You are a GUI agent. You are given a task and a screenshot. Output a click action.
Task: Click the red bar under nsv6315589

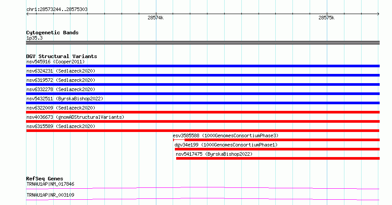point(203,131)
